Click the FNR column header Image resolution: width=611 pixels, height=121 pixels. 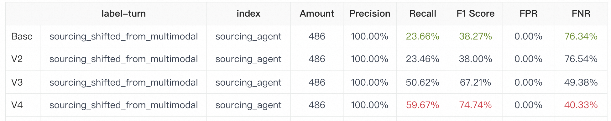point(581,13)
